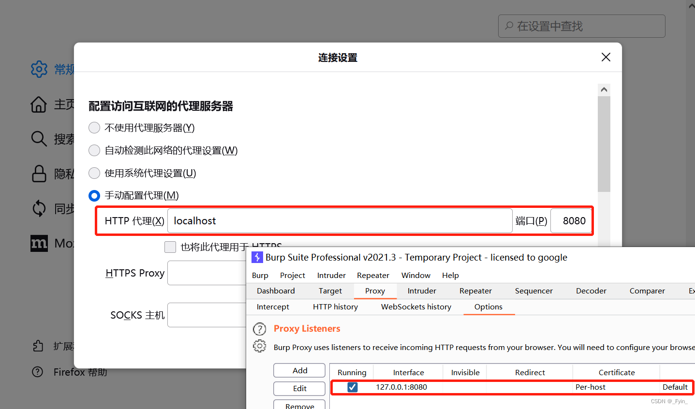
Task: Switch to Target tab in Burp Suite
Action: click(330, 291)
